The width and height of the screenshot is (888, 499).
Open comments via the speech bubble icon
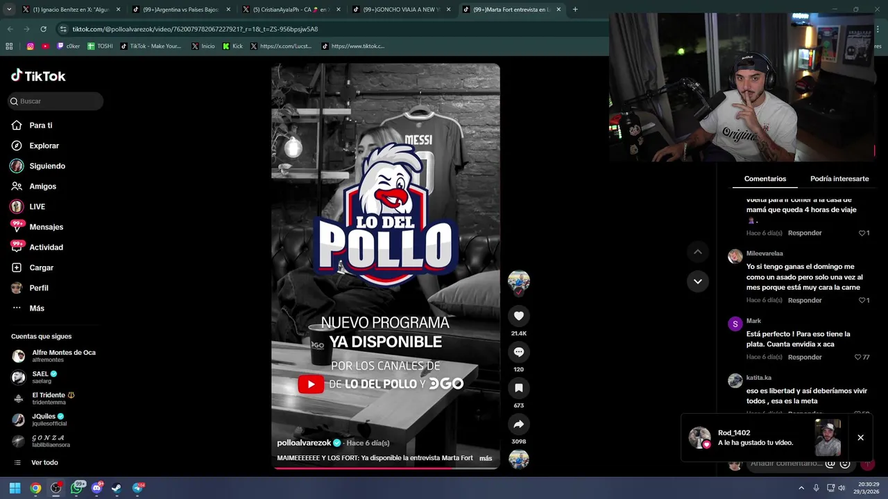(x=518, y=352)
